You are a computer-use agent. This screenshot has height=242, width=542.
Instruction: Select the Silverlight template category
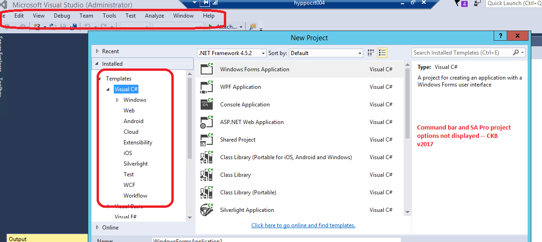pyautogui.click(x=136, y=164)
